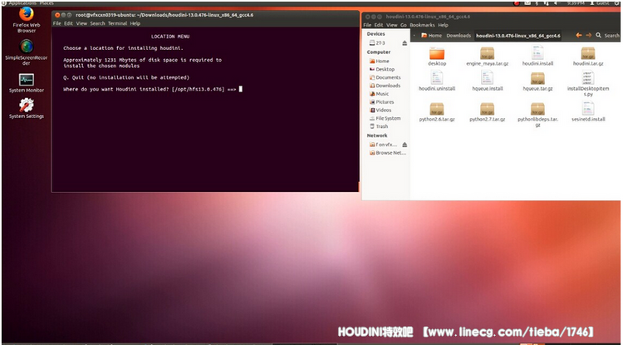623x345 pixels.
Task: Go forward with the file manager right arrow
Action: point(588,36)
